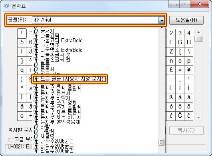Viewport: 212px width, 156px height.
Task: Pick 돋움체 in the font list
Action: (x=48, y=69)
